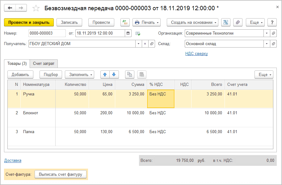Click the price 200,00 cell
Screen dimensions: 282x185
[x=102, y=118]
